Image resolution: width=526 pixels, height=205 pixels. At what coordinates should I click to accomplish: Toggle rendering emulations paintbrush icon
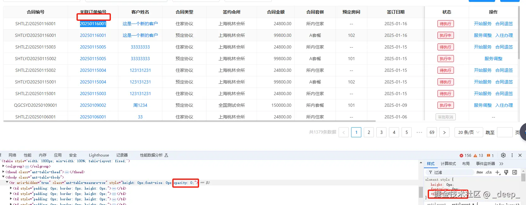pos(506,172)
